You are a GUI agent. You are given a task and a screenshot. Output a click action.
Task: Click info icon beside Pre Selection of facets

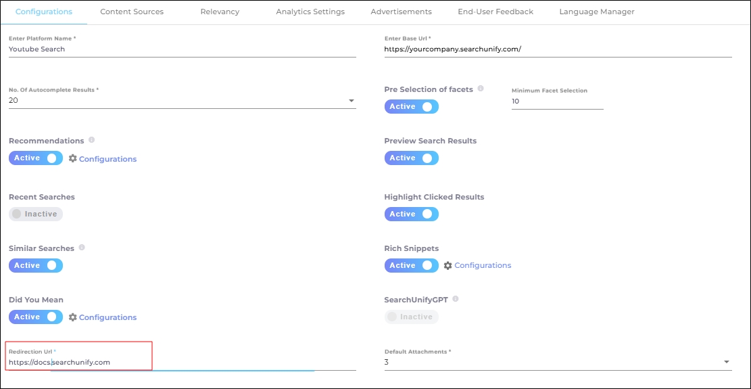tap(481, 89)
